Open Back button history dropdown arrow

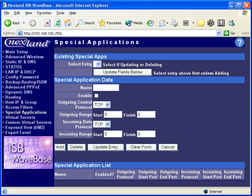[x=24, y=23]
